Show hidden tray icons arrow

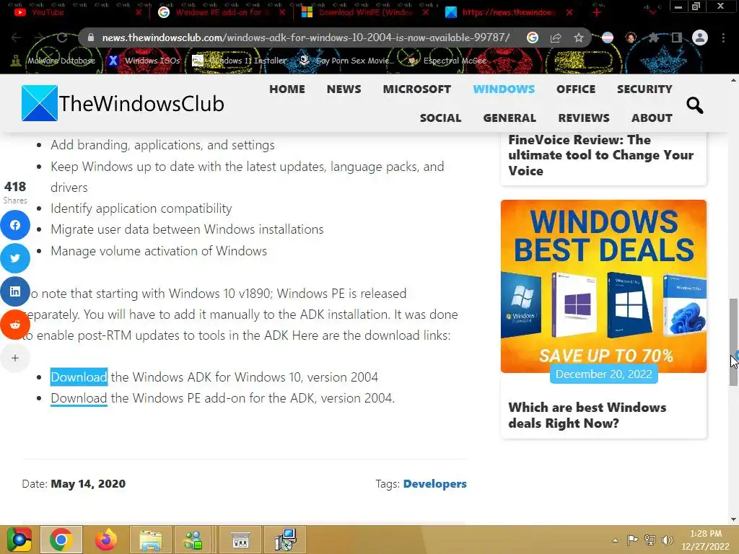pyautogui.click(x=615, y=540)
